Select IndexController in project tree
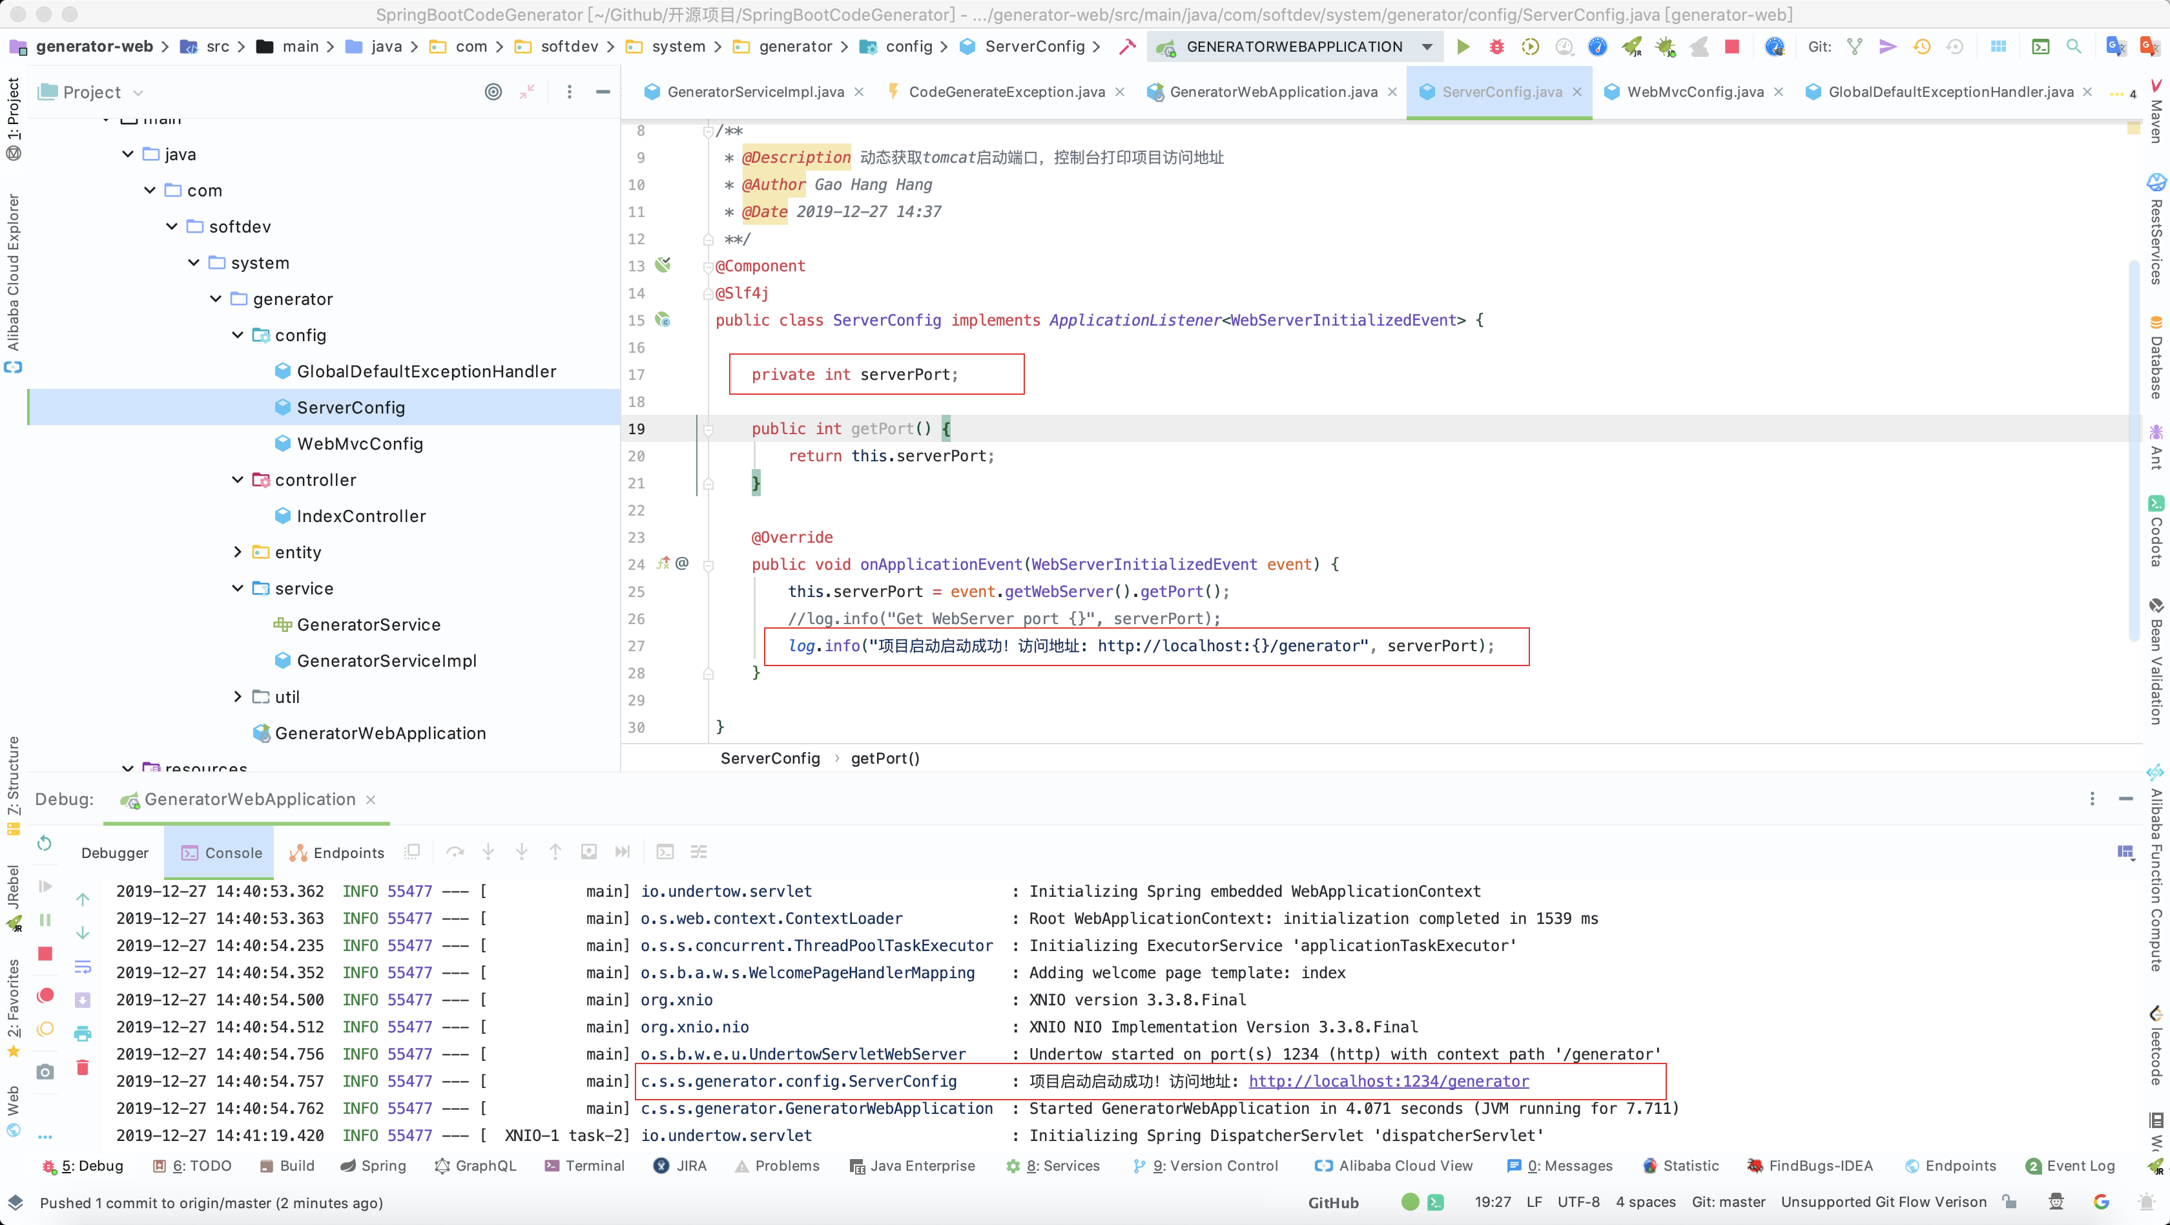Image resolution: width=2170 pixels, height=1225 pixels. 360,516
